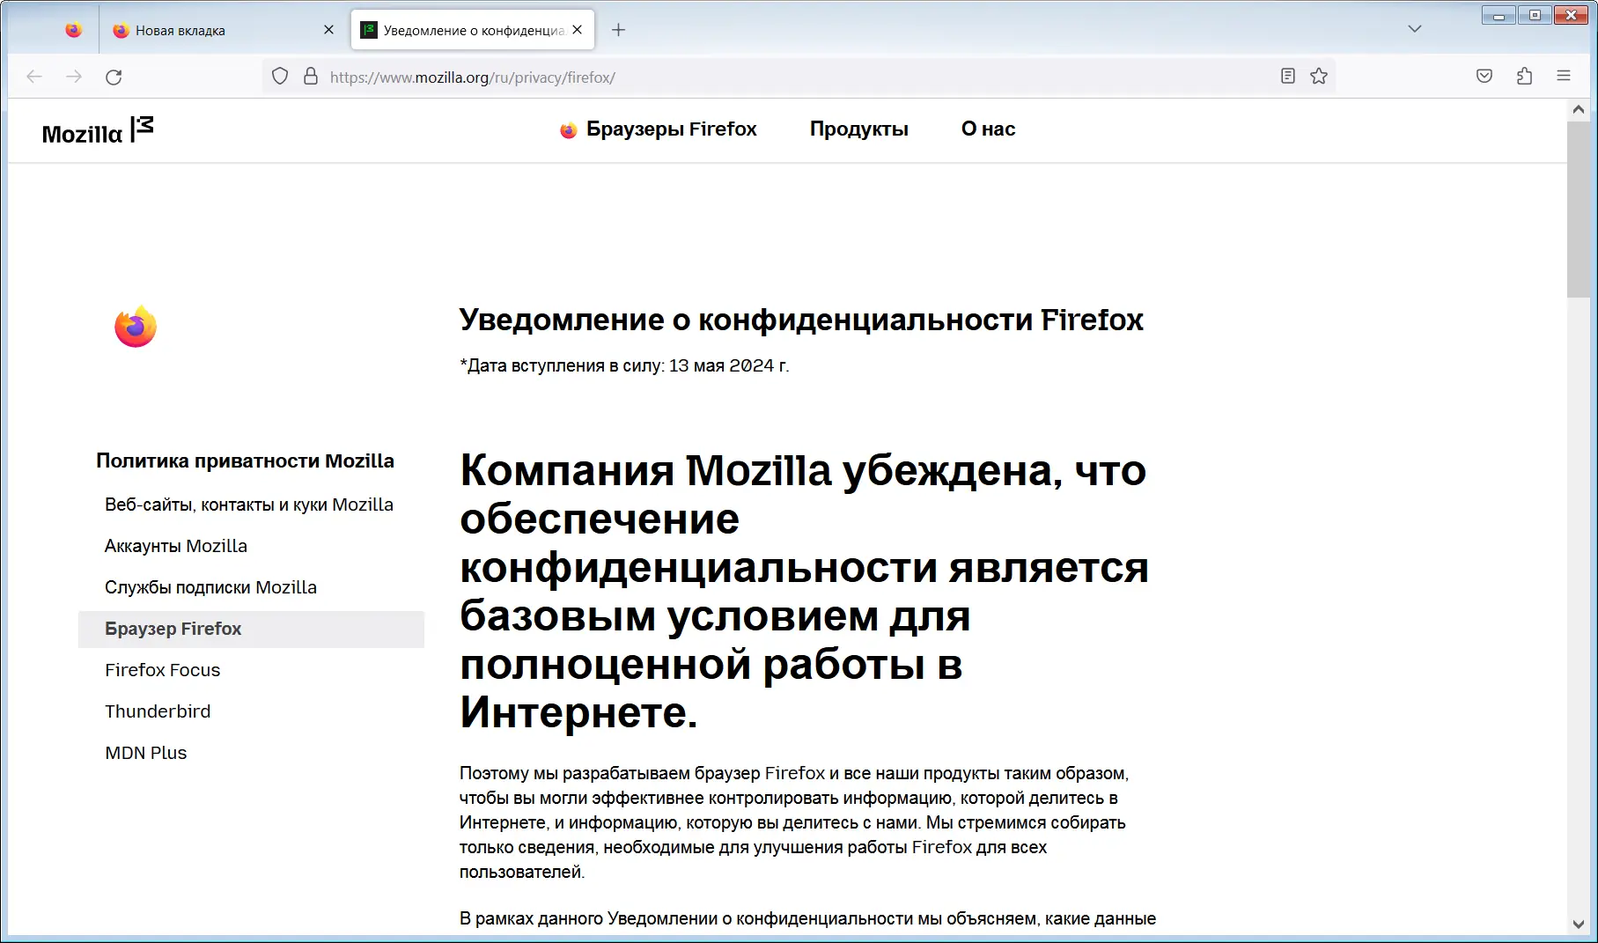The height and width of the screenshot is (943, 1598).
Task: Click the shield tracking protection icon
Action: coord(279,76)
